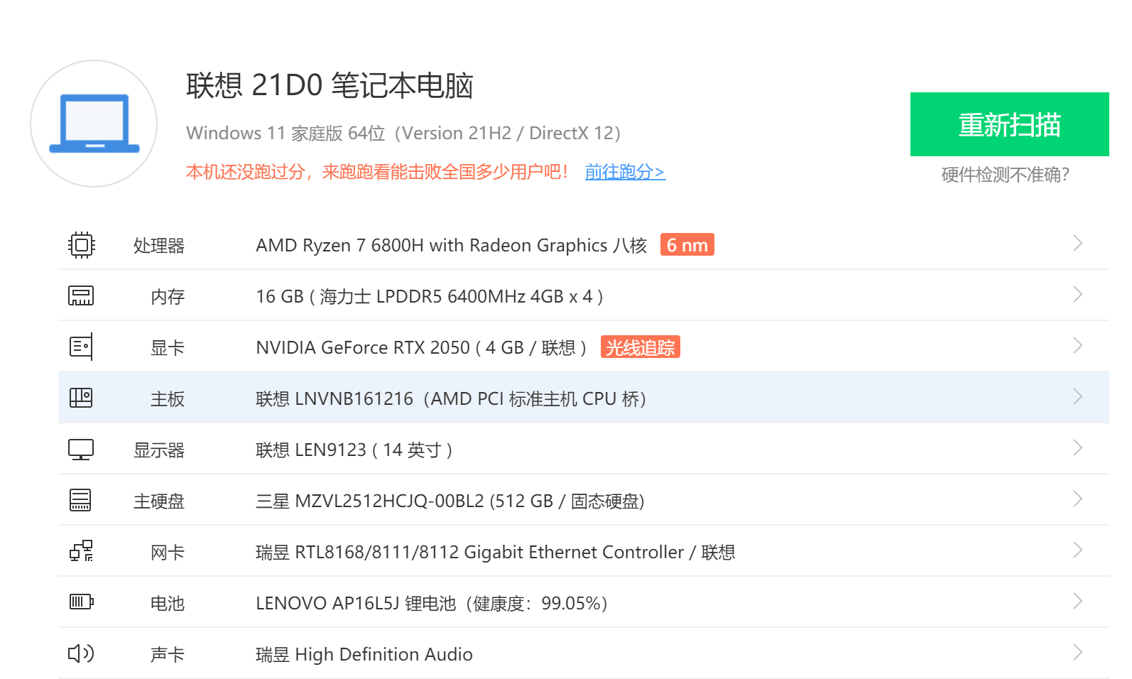The width and height of the screenshot is (1132, 679).
Task: Select the 处理器 label
Action: pyautogui.click(x=159, y=246)
